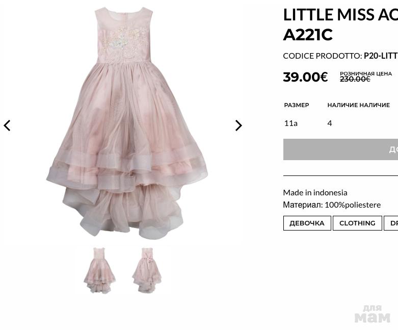
Task: Click the crossed-out 230.00€ retail price
Action: 355,79
